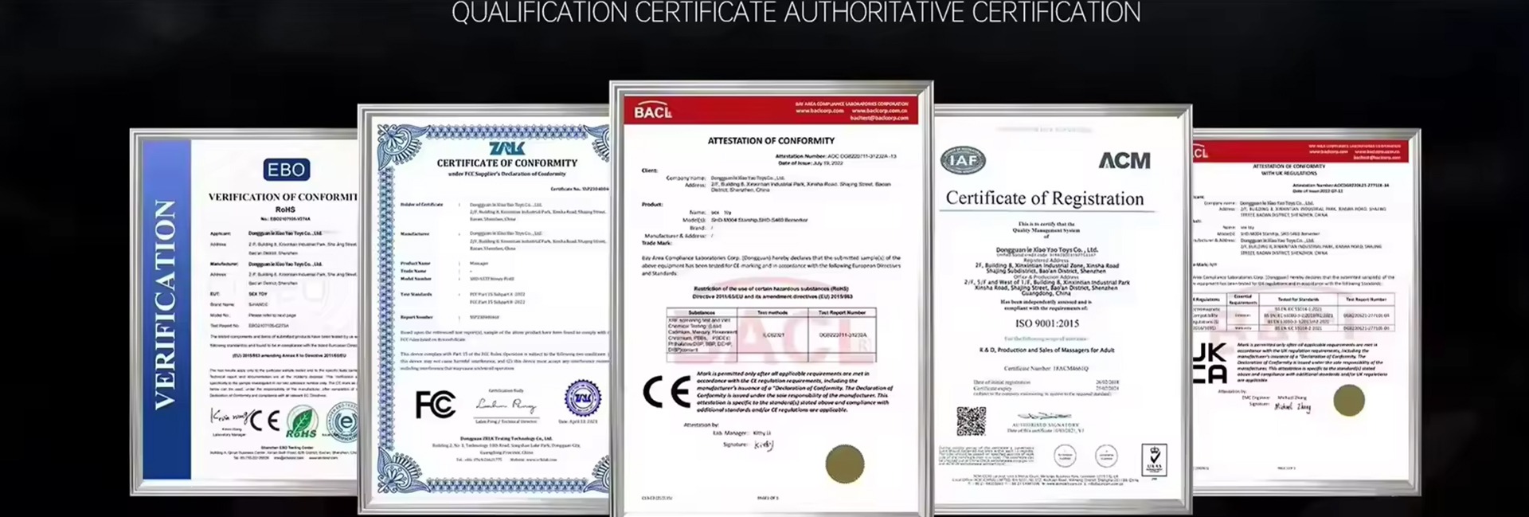Click the "RoHS" subtitle under Verification of Conformity
The height and width of the screenshot is (517, 1529).
click(285, 210)
